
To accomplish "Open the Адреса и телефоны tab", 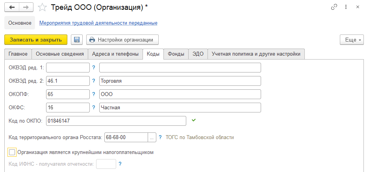I will pos(115,54).
